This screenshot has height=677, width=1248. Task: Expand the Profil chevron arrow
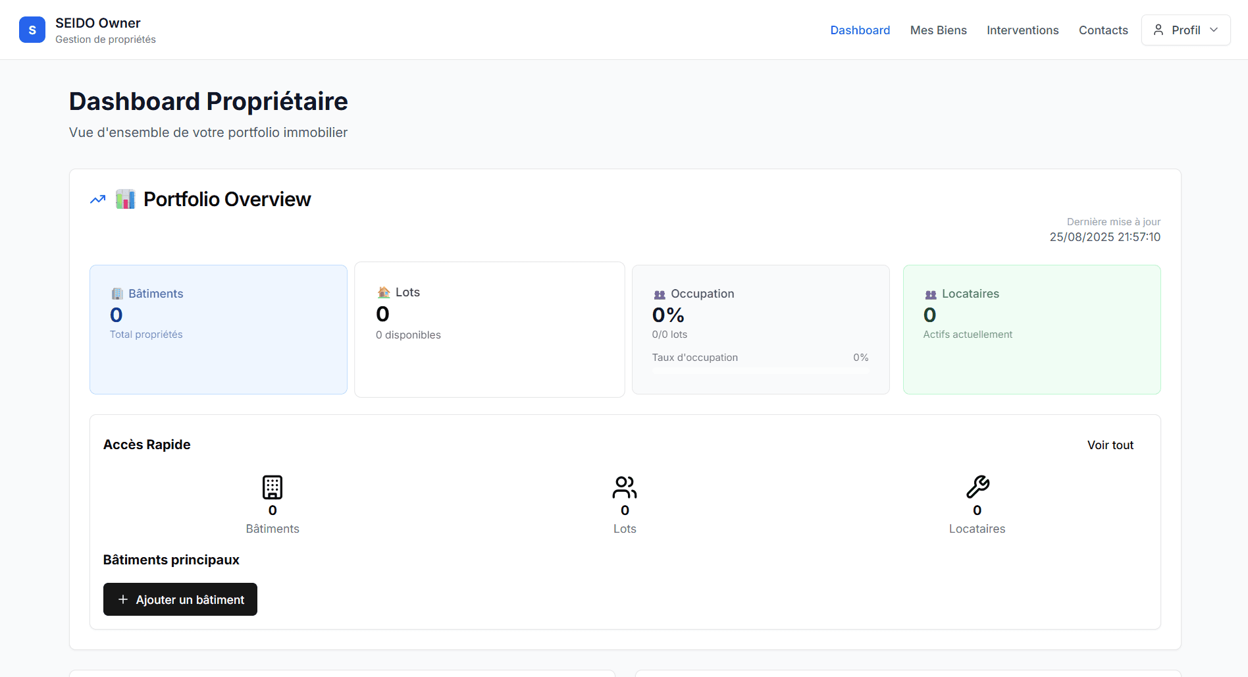pyautogui.click(x=1214, y=30)
